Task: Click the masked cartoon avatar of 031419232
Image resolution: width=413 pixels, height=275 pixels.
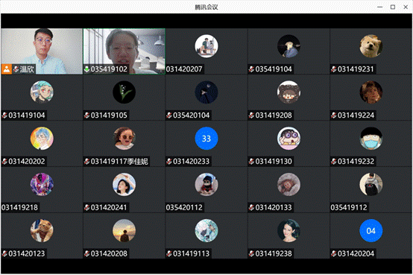Action: coord(371,139)
